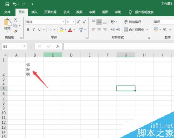Switch to the 页面布局 ribbon tab
The height and width of the screenshot is (138, 174).
coord(50,12)
